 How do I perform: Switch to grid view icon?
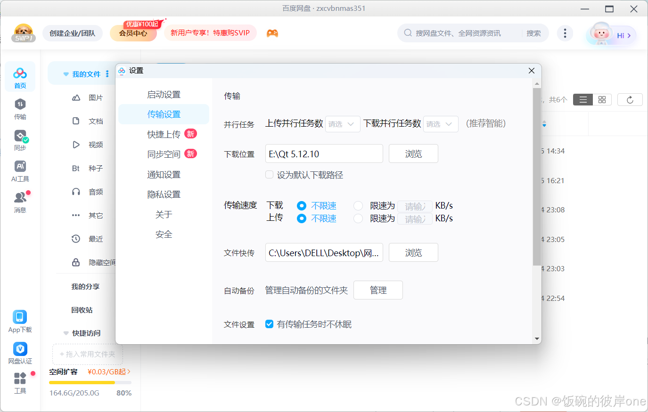click(x=602, y=100)
